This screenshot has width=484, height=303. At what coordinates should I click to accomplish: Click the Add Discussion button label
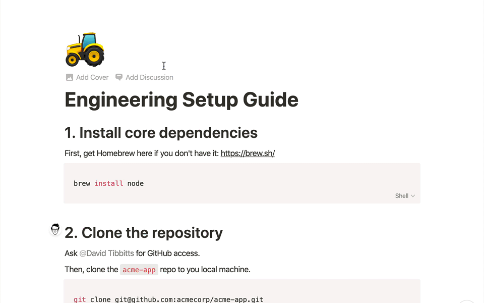[149, 77]
